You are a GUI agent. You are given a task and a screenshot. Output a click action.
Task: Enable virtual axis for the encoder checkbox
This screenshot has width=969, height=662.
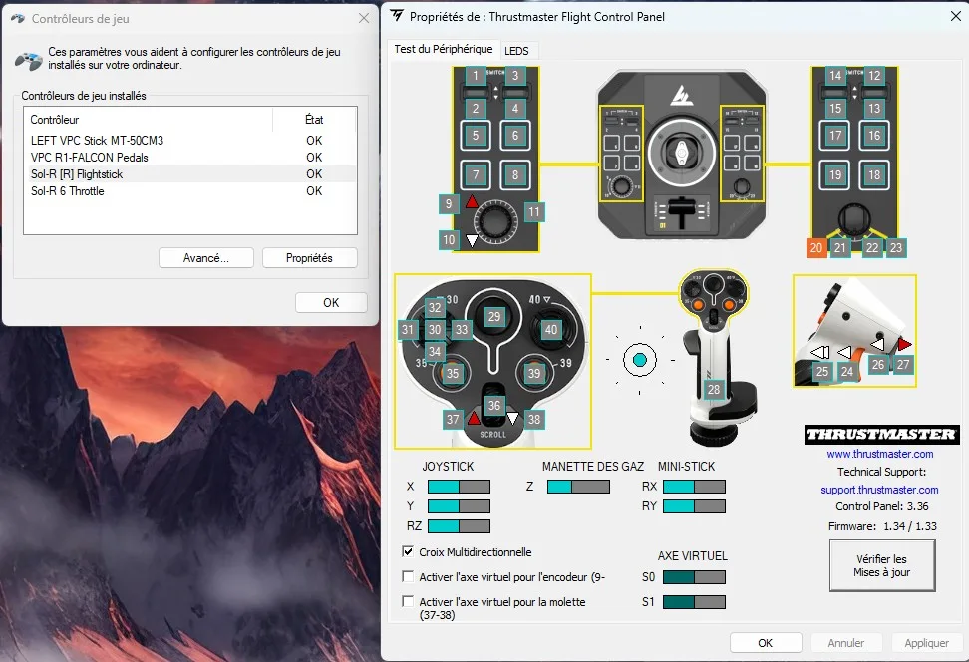point(408,576)
